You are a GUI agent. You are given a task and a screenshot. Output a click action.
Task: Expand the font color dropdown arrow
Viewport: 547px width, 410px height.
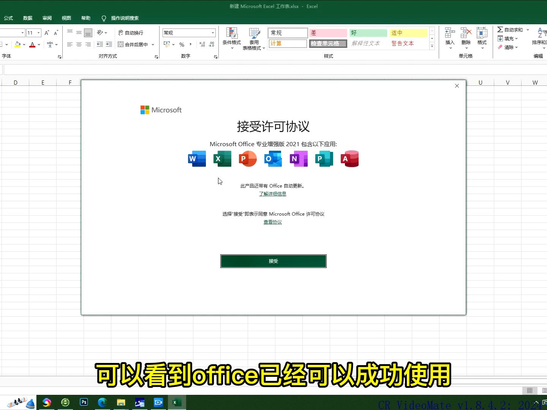[39, 44]
